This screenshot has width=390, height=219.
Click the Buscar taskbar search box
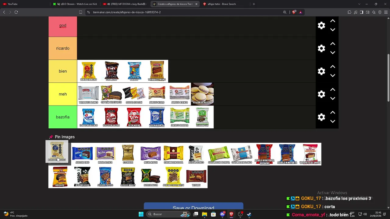tap(168, 214)
